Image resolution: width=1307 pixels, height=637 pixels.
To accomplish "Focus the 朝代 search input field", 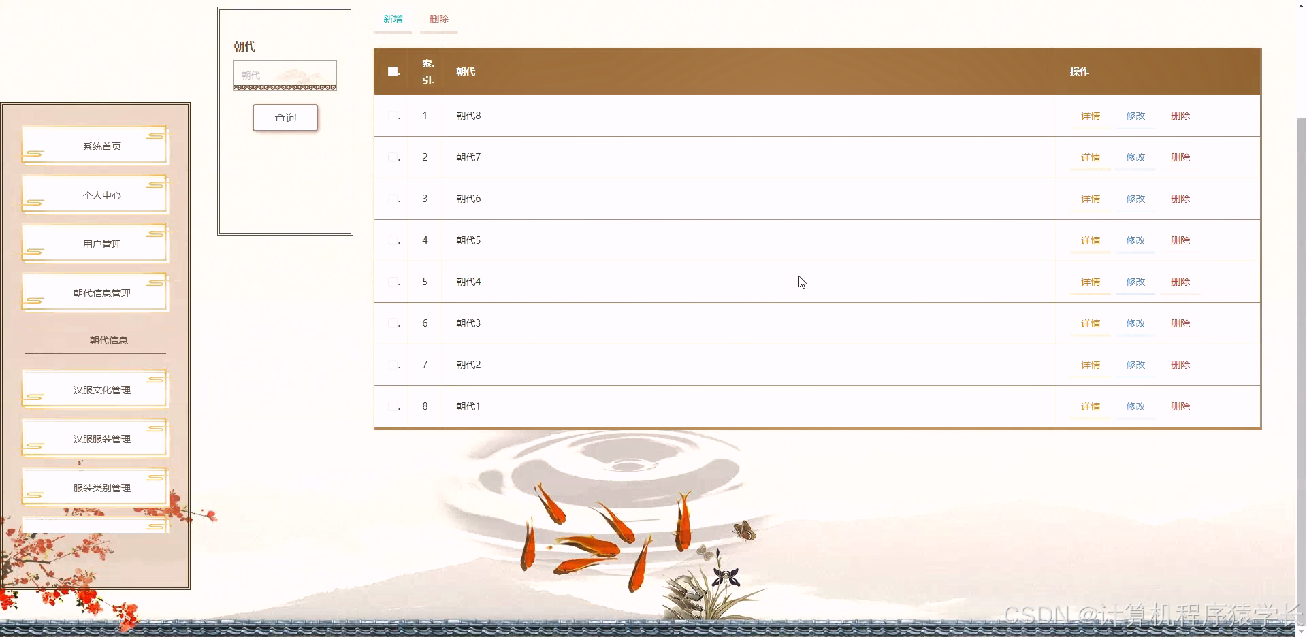I will tap(285, 75).
